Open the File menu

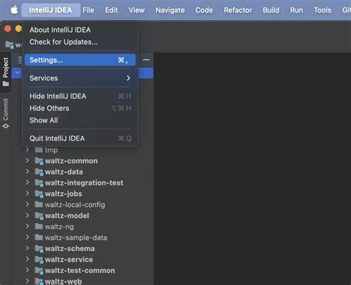(x=88, y=10)
